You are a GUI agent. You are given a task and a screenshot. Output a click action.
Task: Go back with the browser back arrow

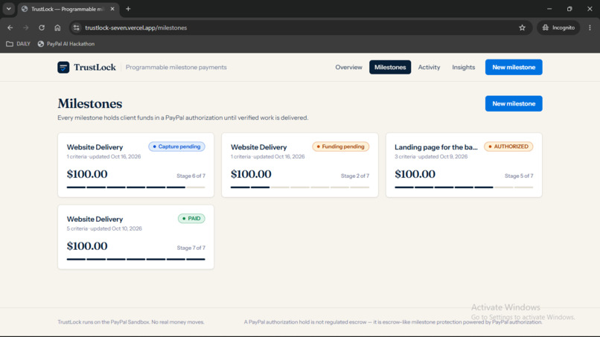[10, 28]
